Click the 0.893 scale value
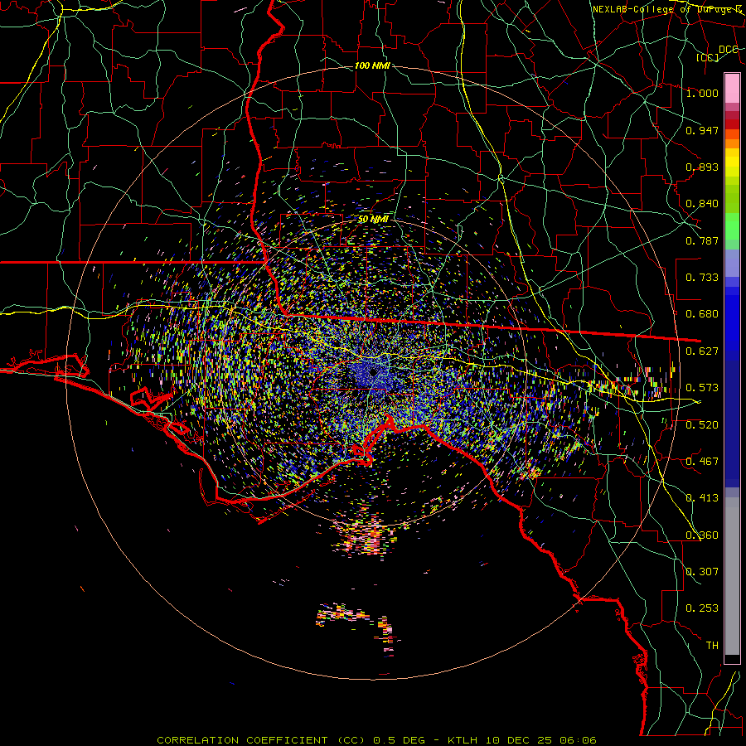Screen dimensions: 746x746 coord(702,167)
